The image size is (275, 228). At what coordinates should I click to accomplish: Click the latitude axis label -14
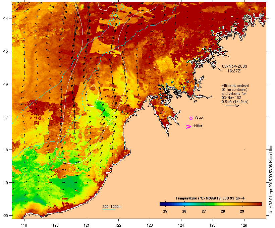(5, 18)
